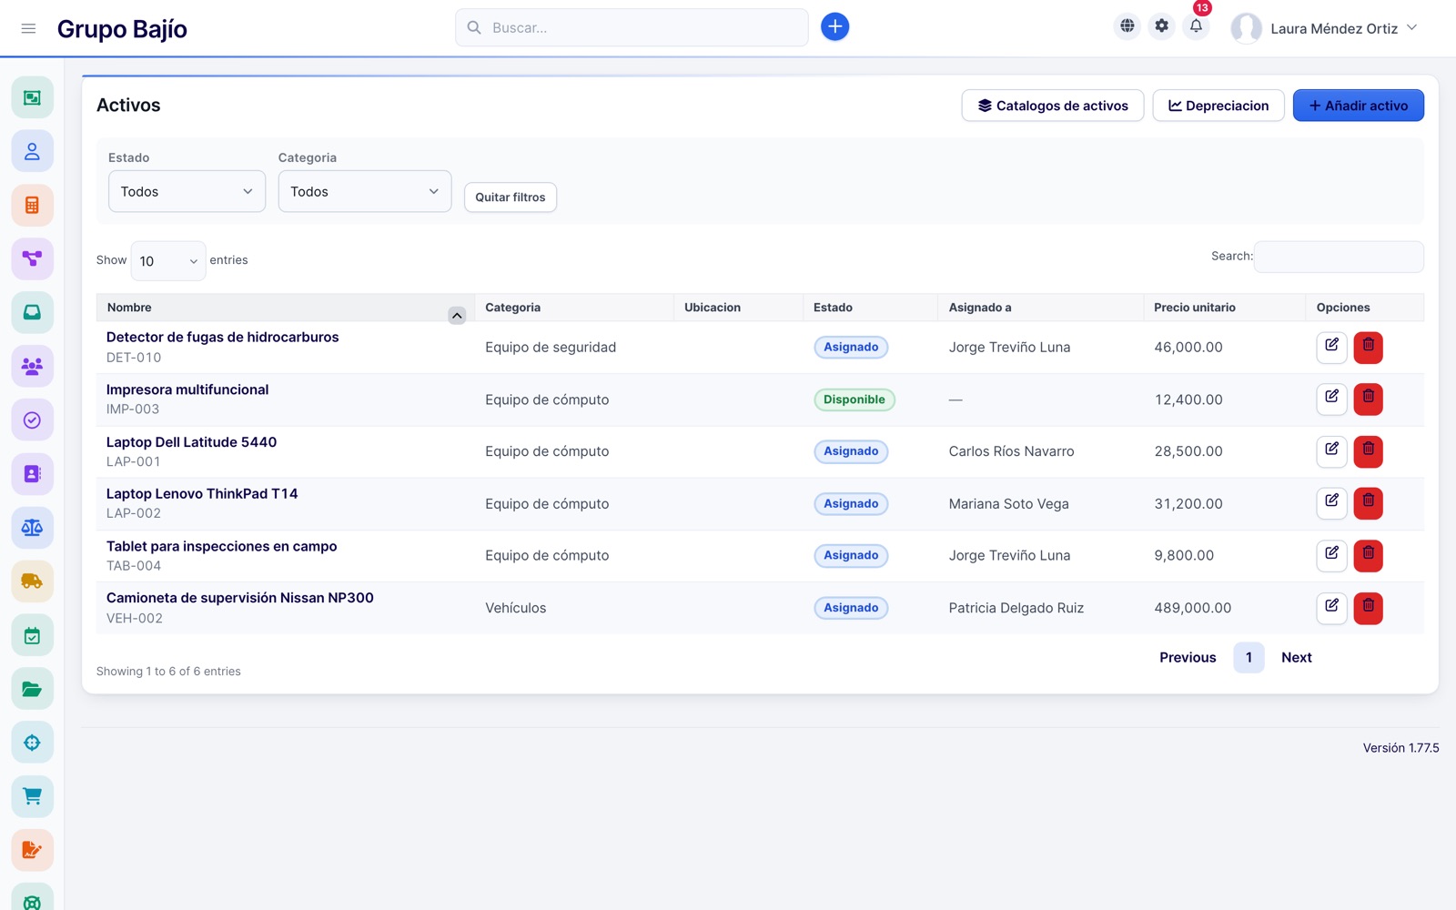
Task: Open the Categoria filter dropdown
Action: tap(365, 191)
